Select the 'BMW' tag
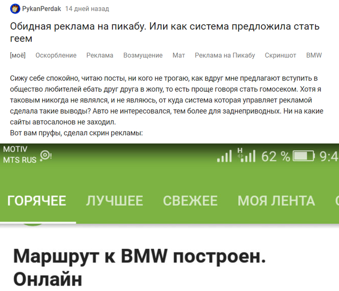 [x=314, y=55]
